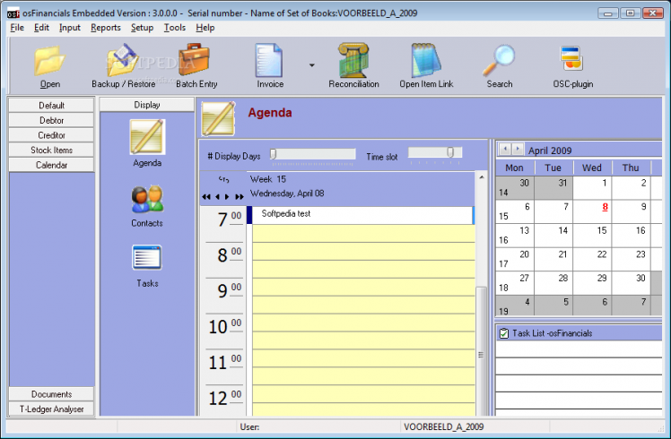Open the Help menu
This screenshot has width=671, height=439.
click(205, 28)
